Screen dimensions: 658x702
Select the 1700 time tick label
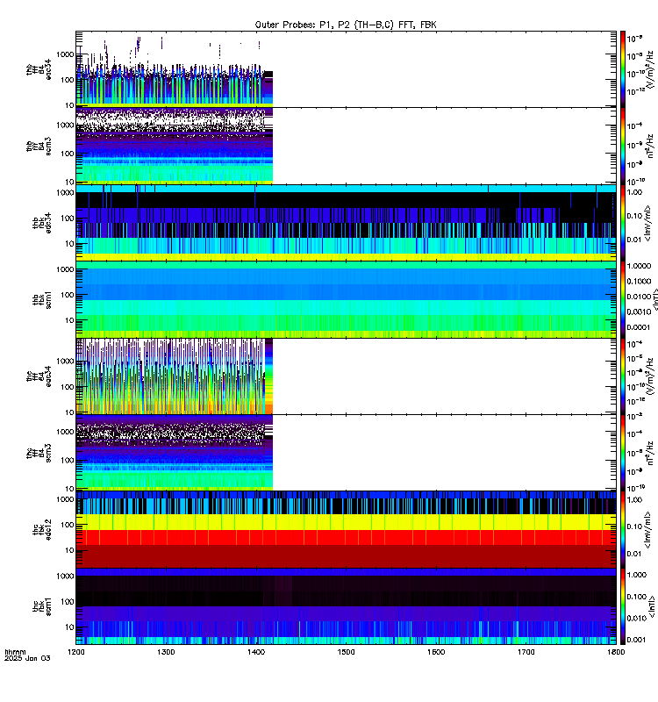pos(526,652)
